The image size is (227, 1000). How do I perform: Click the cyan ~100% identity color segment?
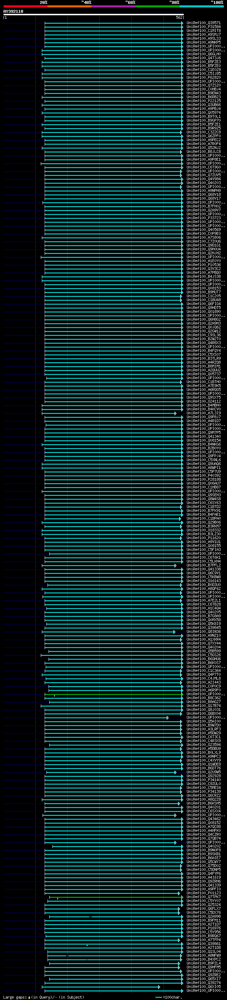coord(201,7)
